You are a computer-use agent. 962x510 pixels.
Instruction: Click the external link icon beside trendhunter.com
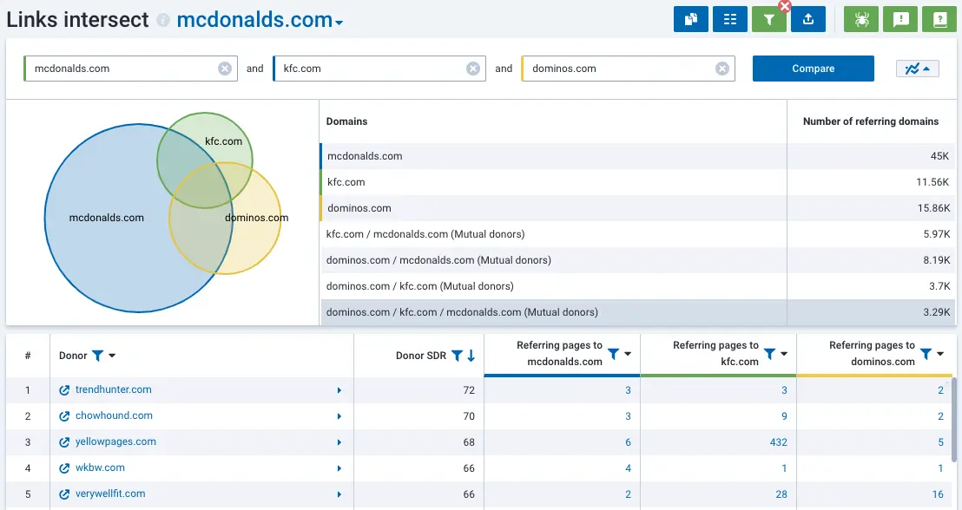coord(64,389)
